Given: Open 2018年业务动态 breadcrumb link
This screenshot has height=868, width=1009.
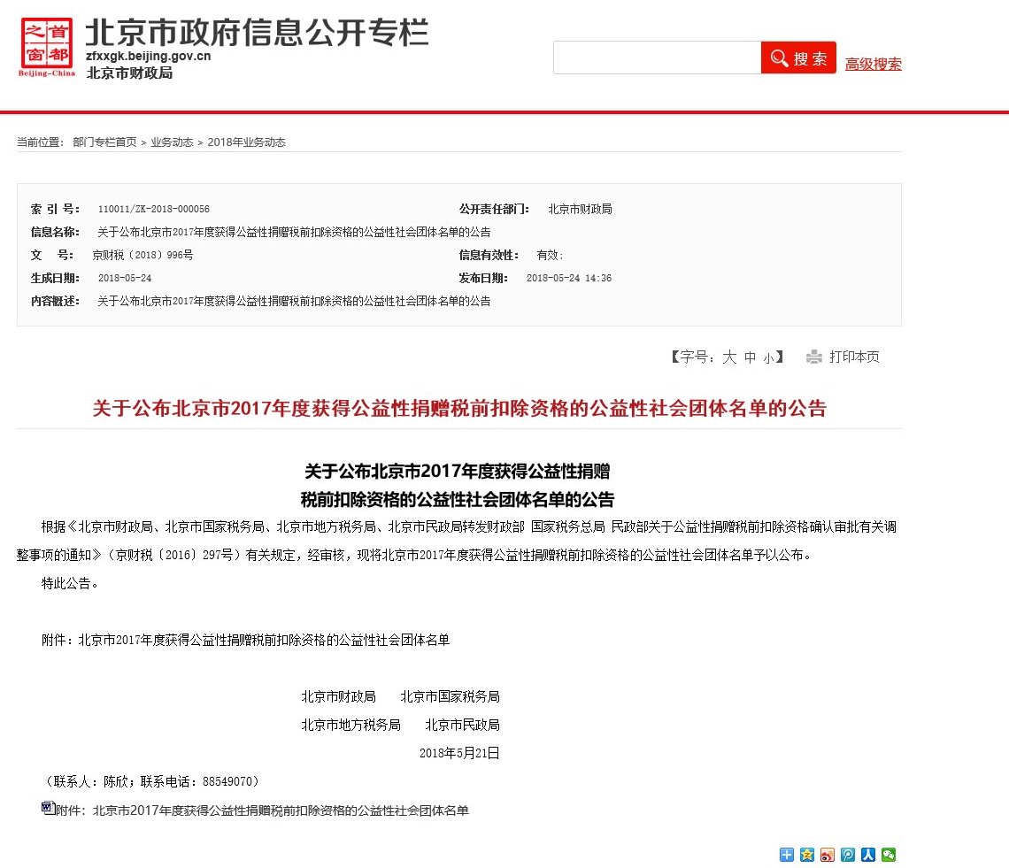Looking at the screenshot, I should (x=246, y=142).
